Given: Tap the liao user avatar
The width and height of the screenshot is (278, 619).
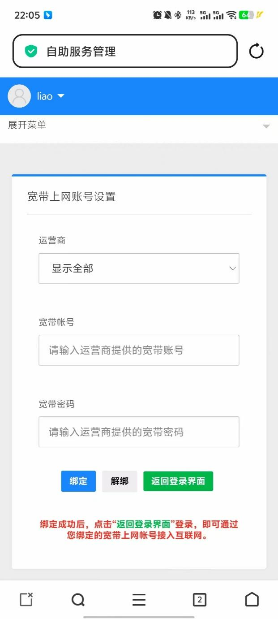Looking at the screenshot, I should pyautogui.click(x=19, y=96).
